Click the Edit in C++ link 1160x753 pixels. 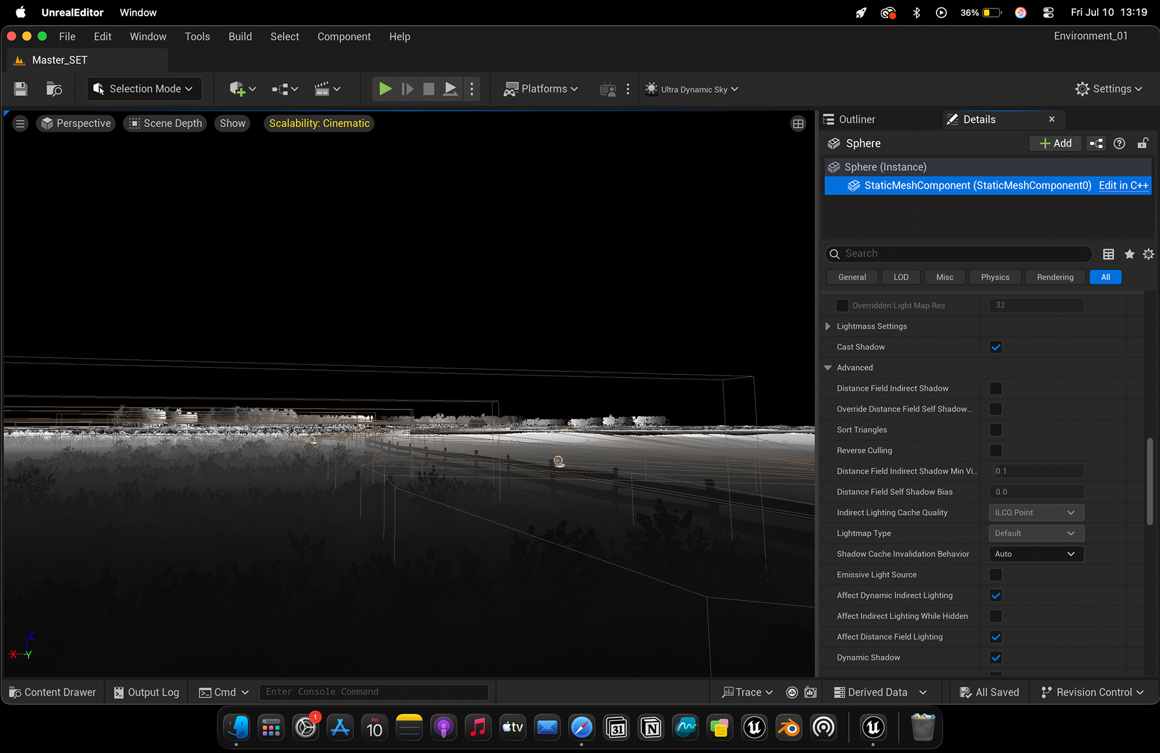[x=1123, y=186]
